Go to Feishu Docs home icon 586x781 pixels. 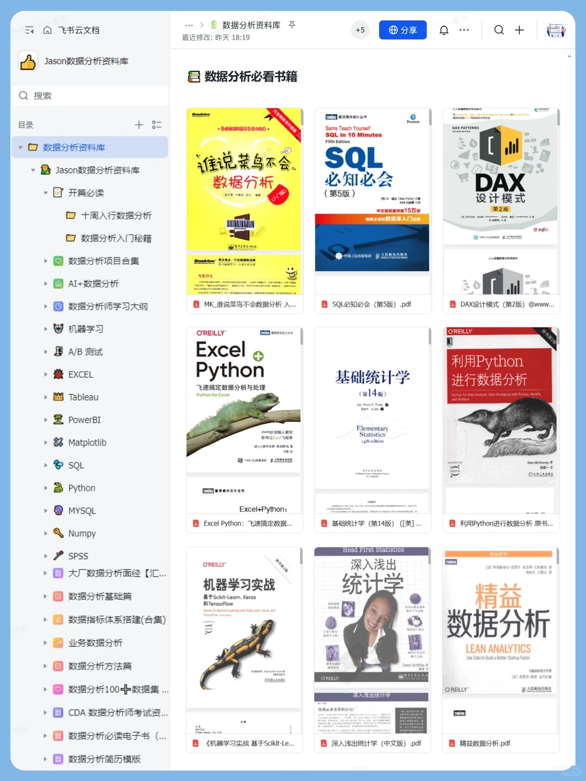[x=48, y=30]
